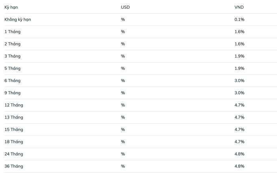Click the Kỳ hạn column header
The height and width of the screenshot is (173, 277).
coord(11,7)
